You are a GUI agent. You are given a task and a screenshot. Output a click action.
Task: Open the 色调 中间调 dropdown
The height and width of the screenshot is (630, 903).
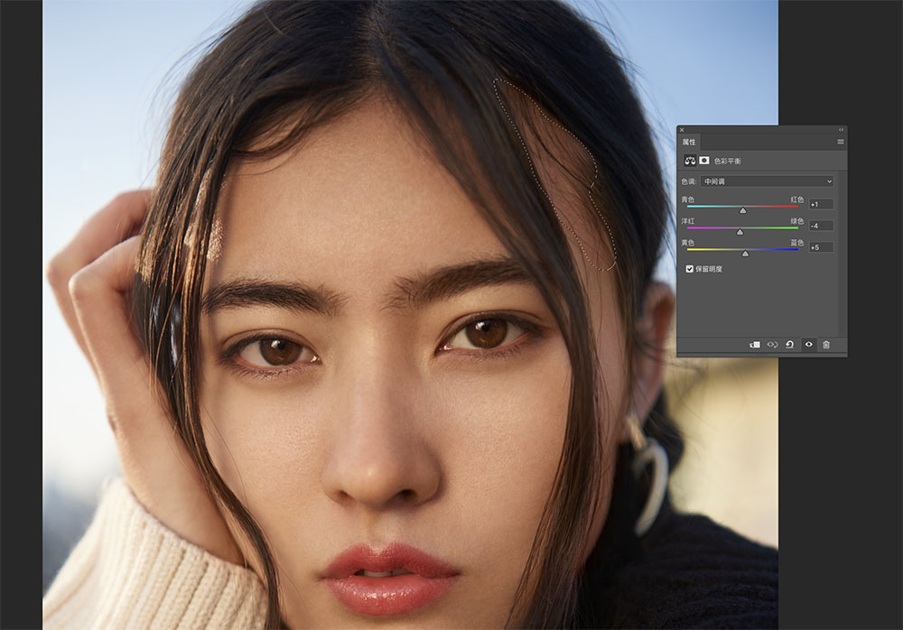(x=767, y=181)
